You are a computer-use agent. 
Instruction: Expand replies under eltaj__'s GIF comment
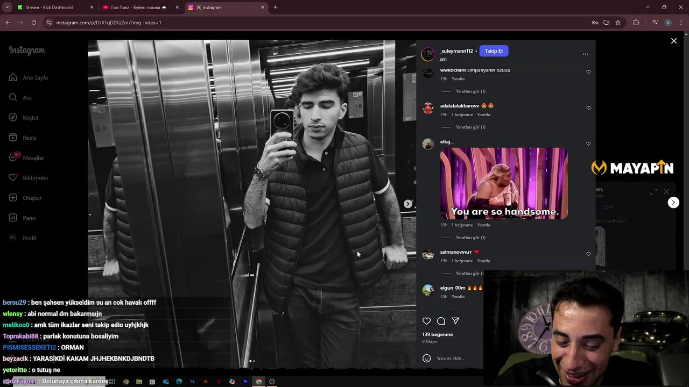point(470,238)
